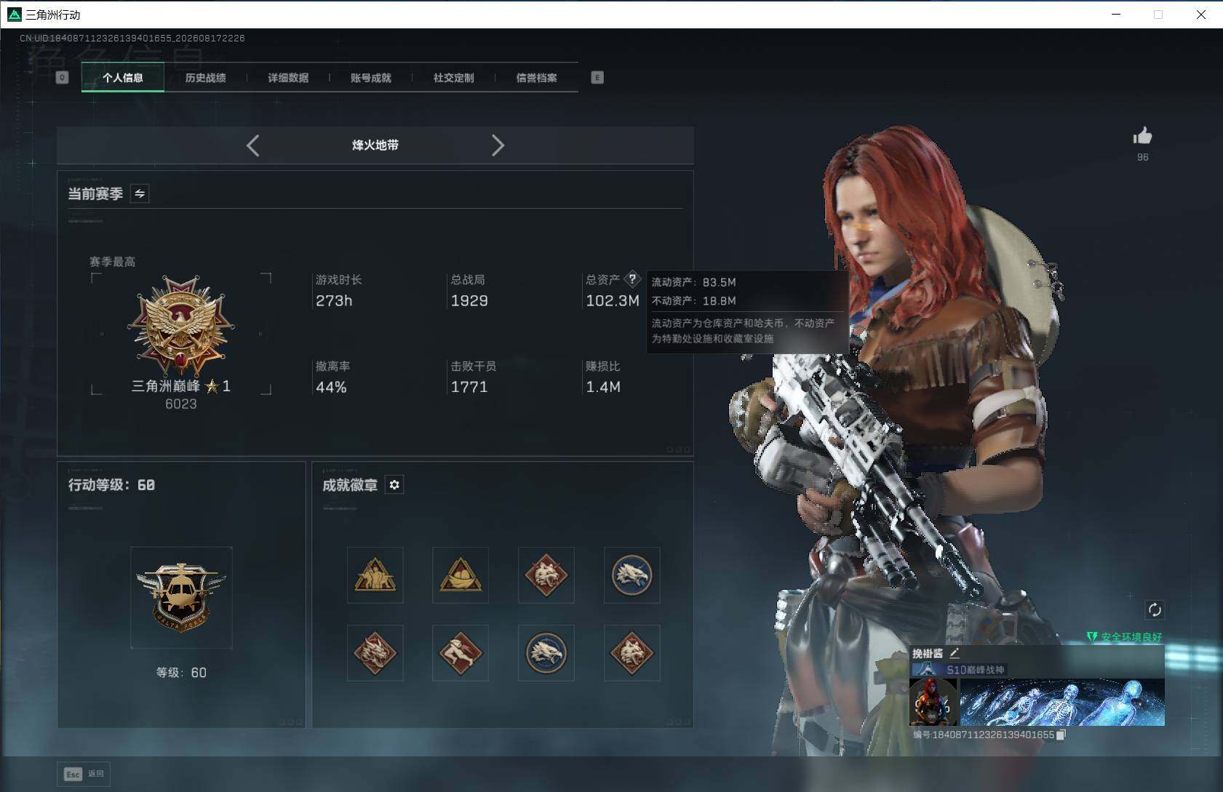
Task: Click the 赛季最高 label
Action: click(x=112, y=262)
